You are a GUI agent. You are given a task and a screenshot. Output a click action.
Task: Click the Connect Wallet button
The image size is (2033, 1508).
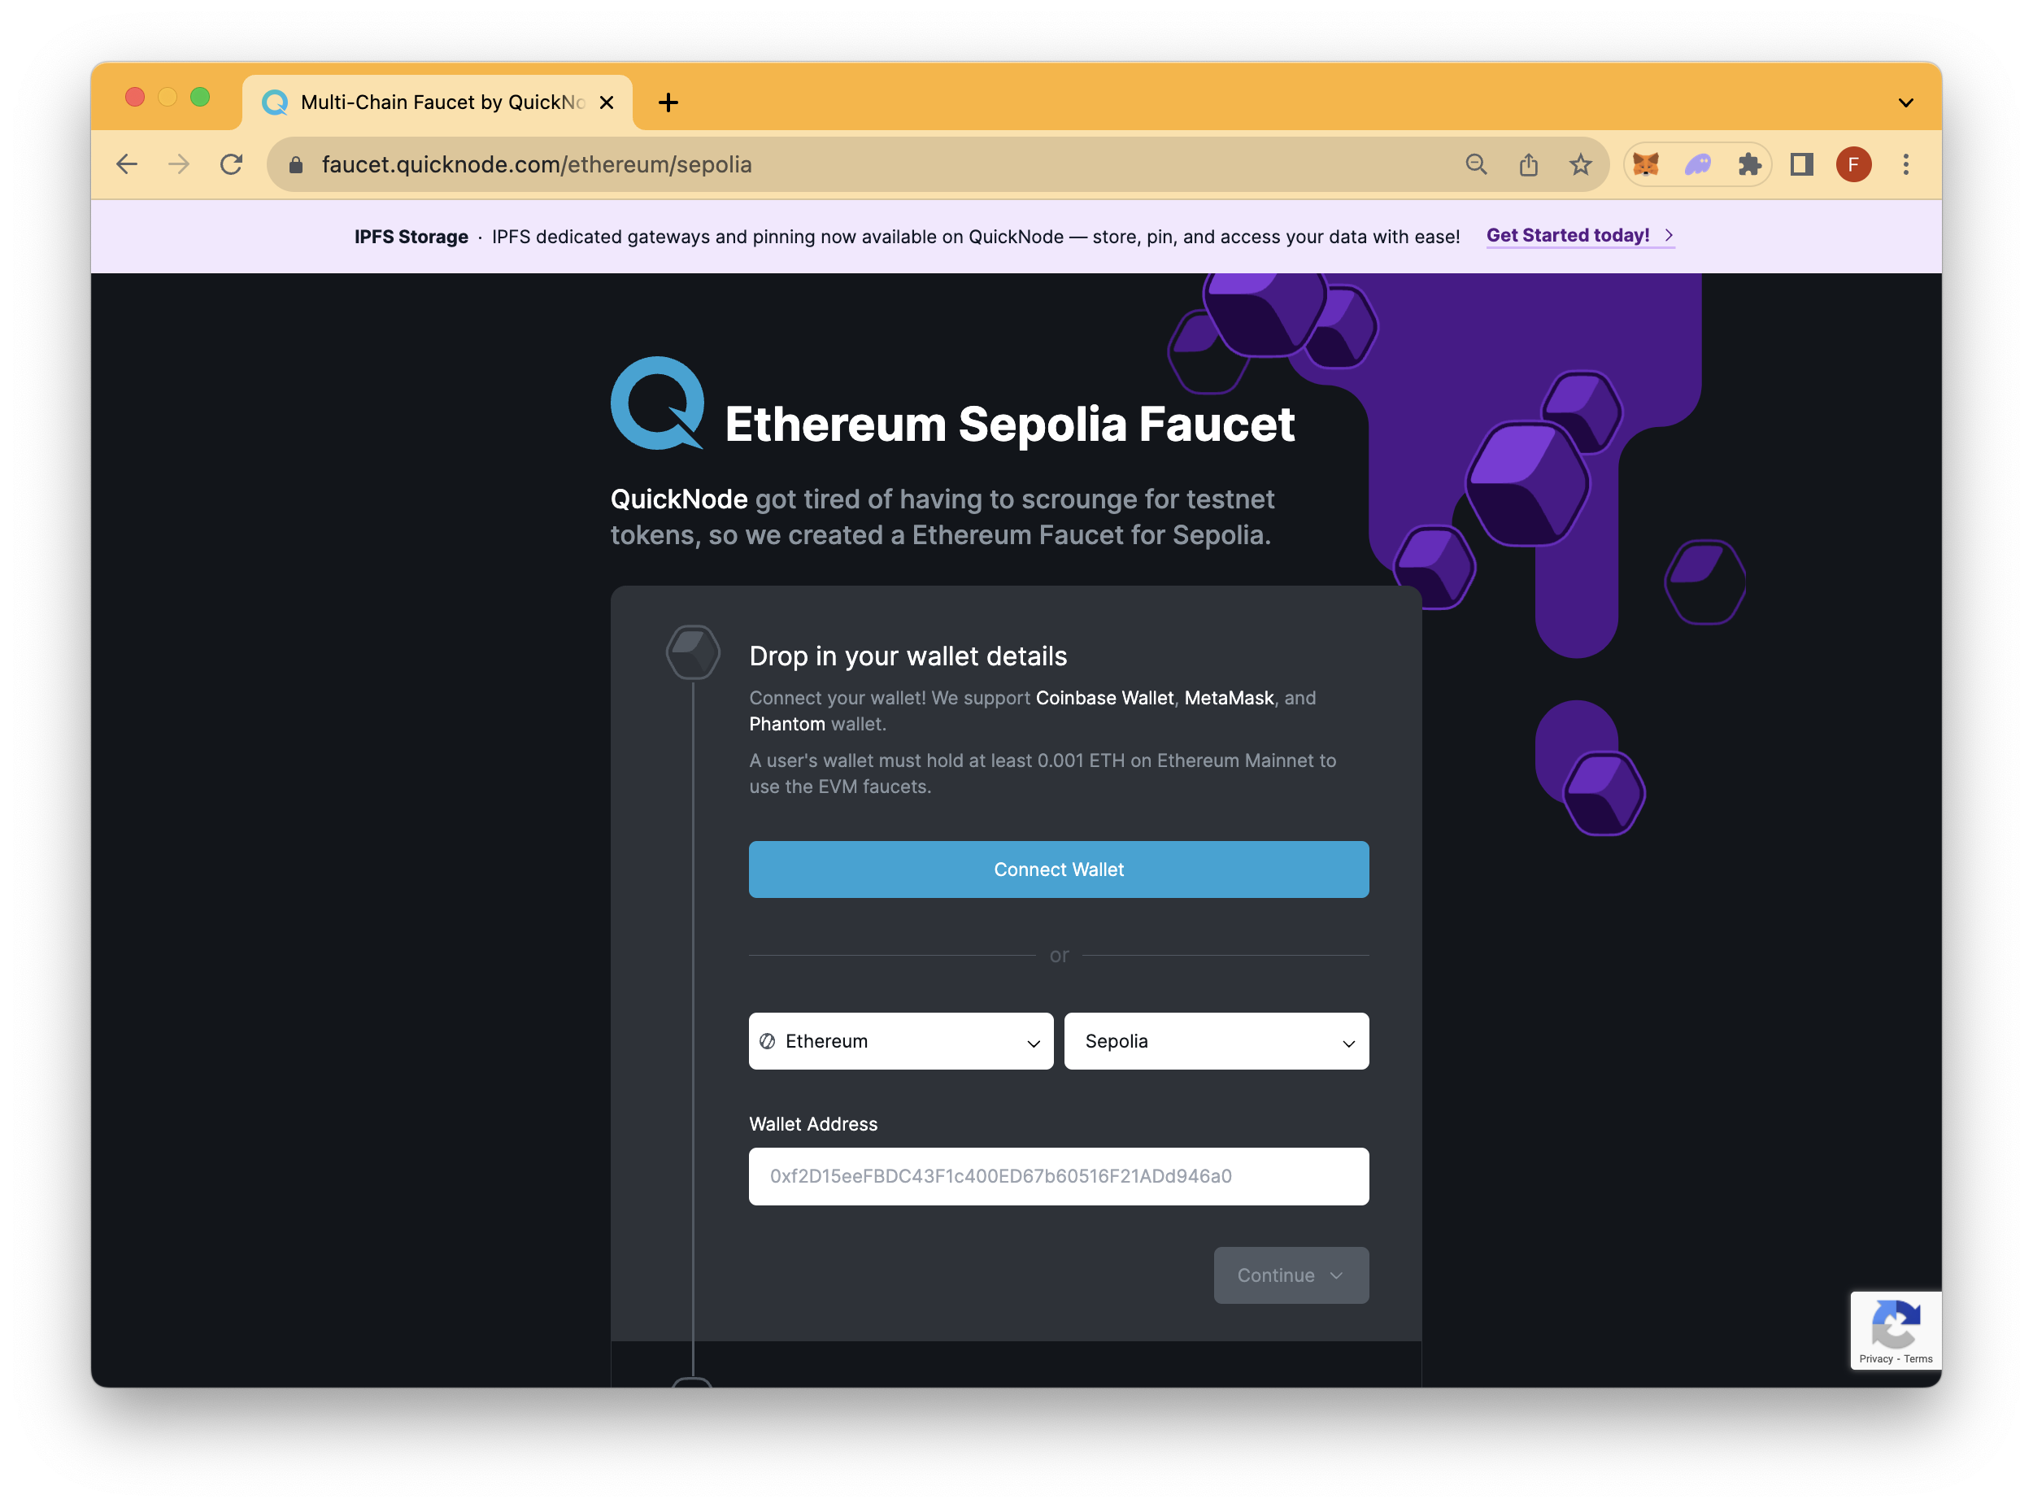1059,869
